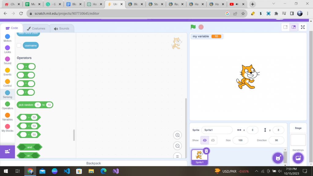This screenshot has height=176, width=313.
Task: Click the Choose a Backdrop icon
Action: [298, 158]
